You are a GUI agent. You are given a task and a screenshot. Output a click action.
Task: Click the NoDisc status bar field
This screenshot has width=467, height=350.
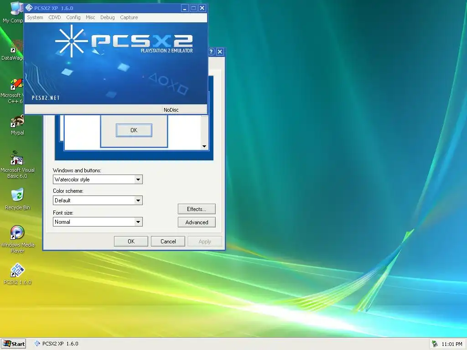pyautogui.click(x=184, y=110)
